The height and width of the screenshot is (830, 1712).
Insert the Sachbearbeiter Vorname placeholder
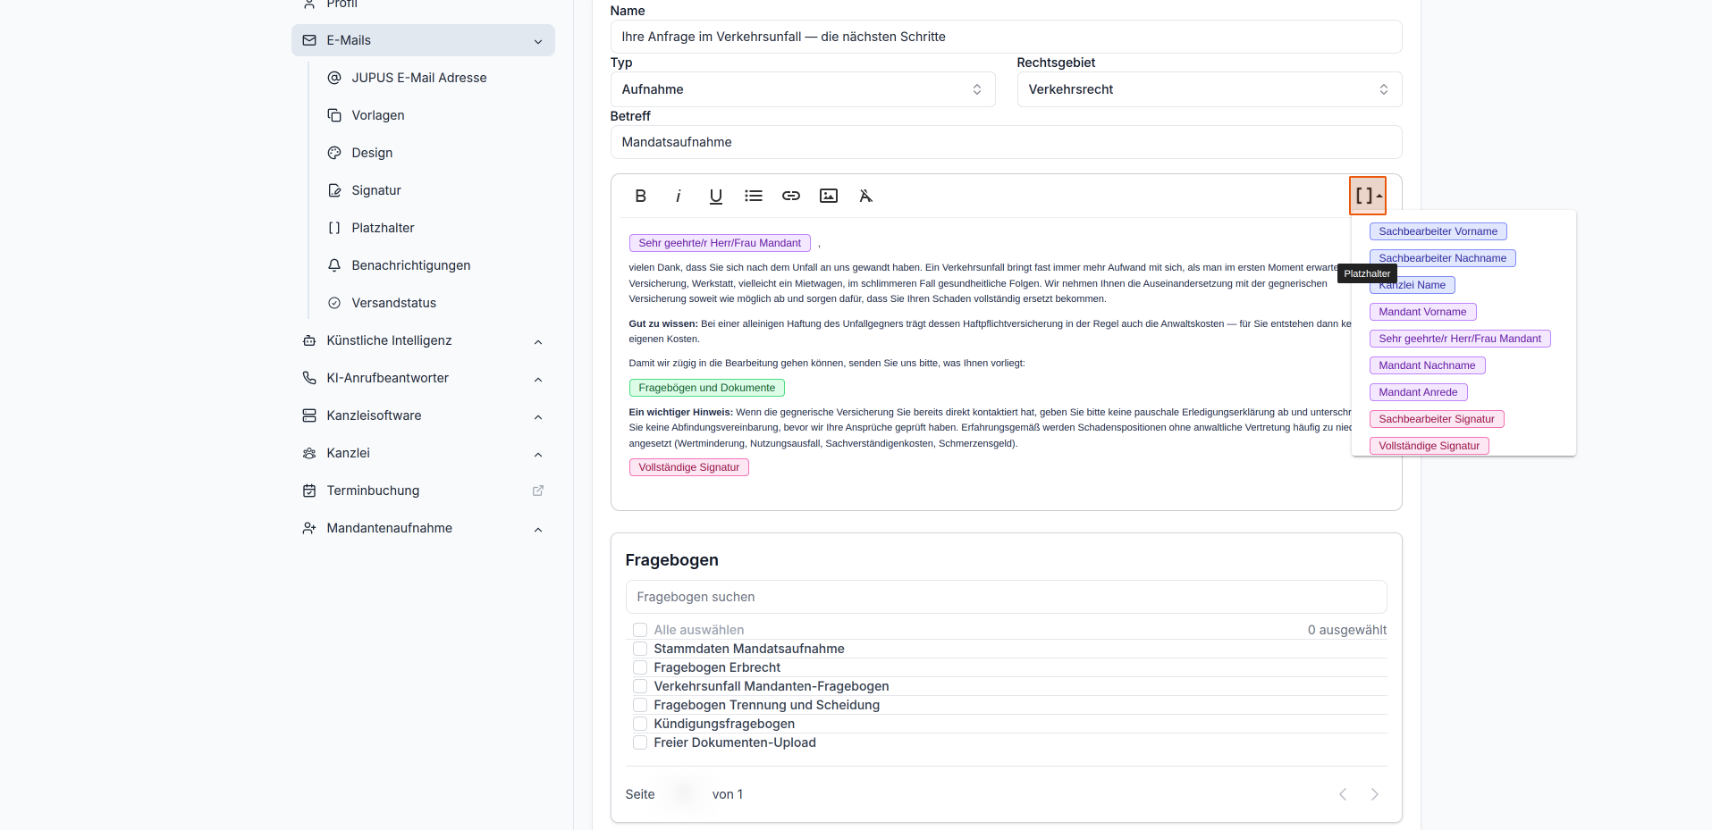pos(1438,231)
